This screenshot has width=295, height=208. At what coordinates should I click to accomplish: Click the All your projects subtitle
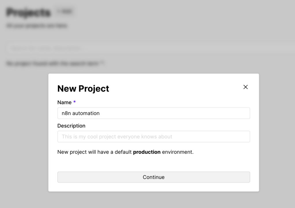(37, 25)
